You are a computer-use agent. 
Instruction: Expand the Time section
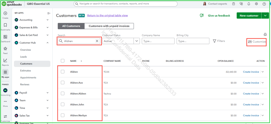(x=47, y=108)
